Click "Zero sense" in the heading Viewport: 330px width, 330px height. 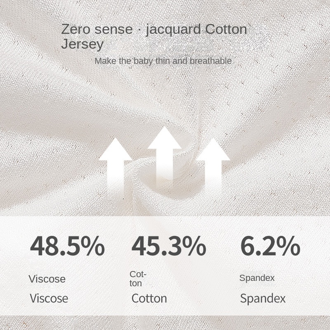click(x=97, y=30)
